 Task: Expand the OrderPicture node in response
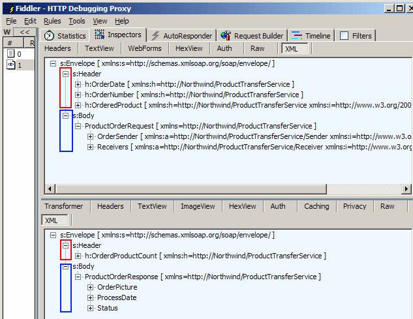(91, 287)
